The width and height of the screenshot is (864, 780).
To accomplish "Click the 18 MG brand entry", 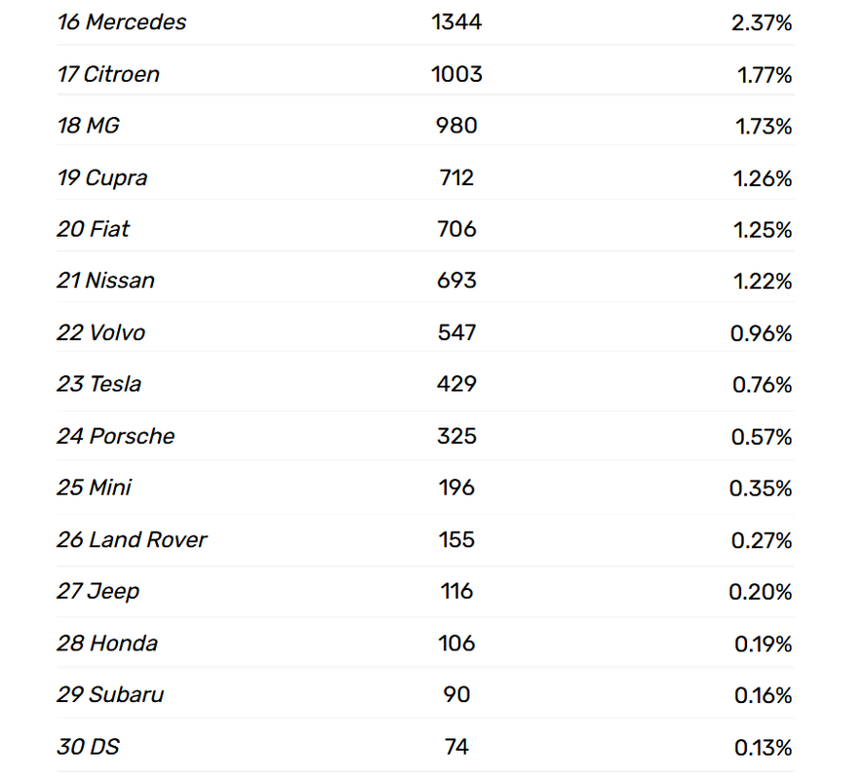I will 88,126.
